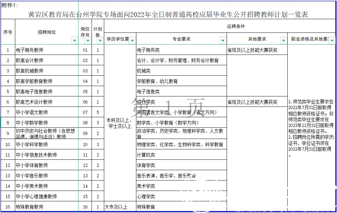Select the 省级及以上技能大赛获奖 cell in row 6

tap(257, 102)
